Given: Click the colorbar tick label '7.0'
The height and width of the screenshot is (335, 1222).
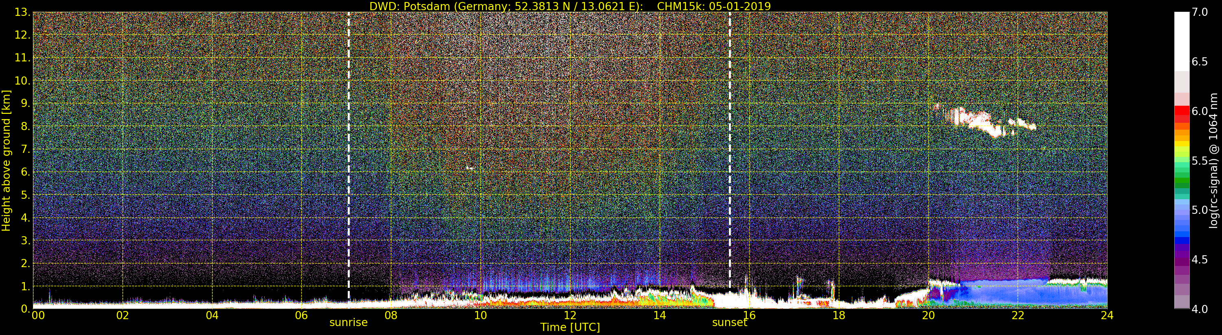Looking at the screenshot, I should tap(1200, 12).
